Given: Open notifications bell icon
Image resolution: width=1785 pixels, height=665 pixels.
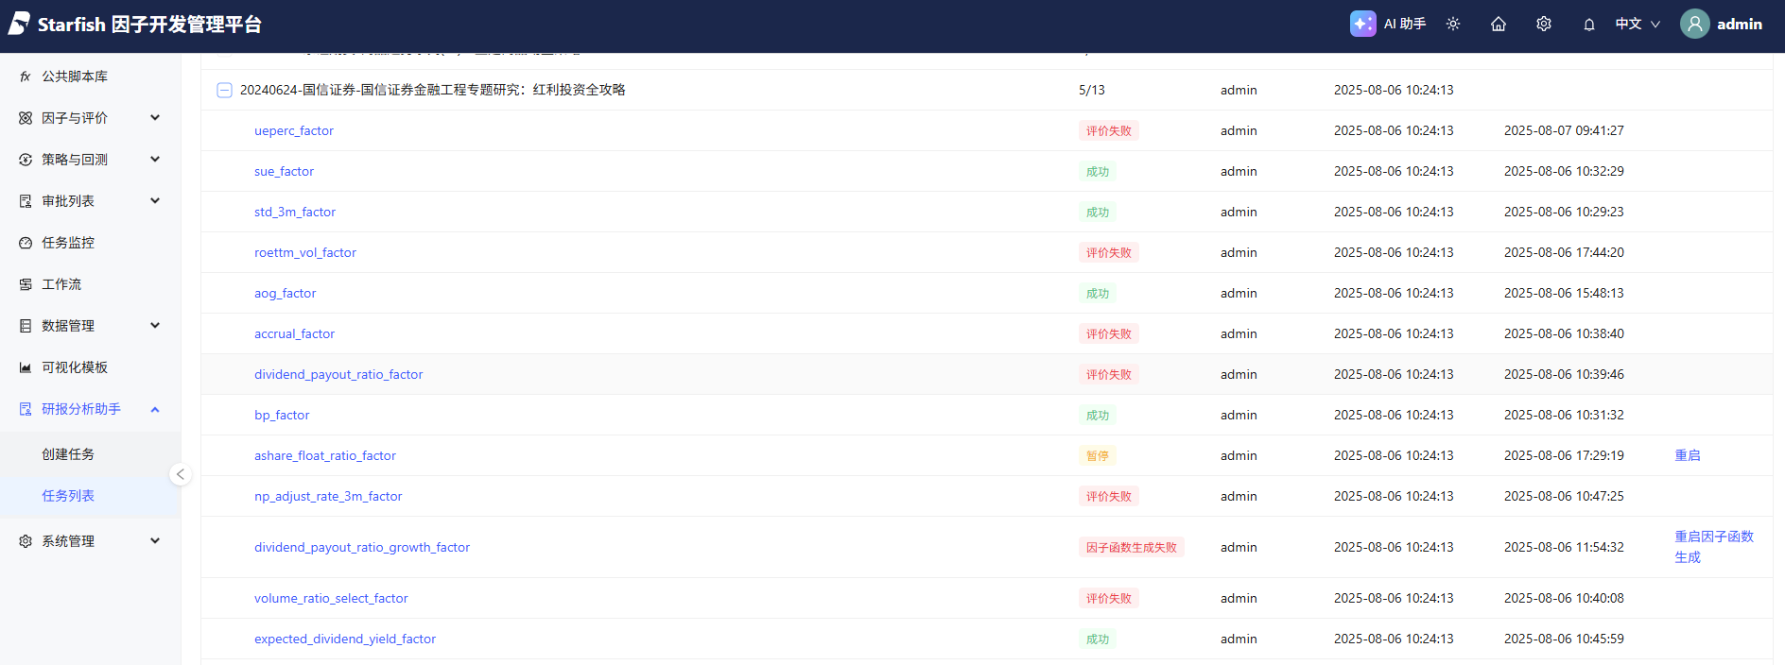Looking at the screenshot, I should tap(1589, 25).
